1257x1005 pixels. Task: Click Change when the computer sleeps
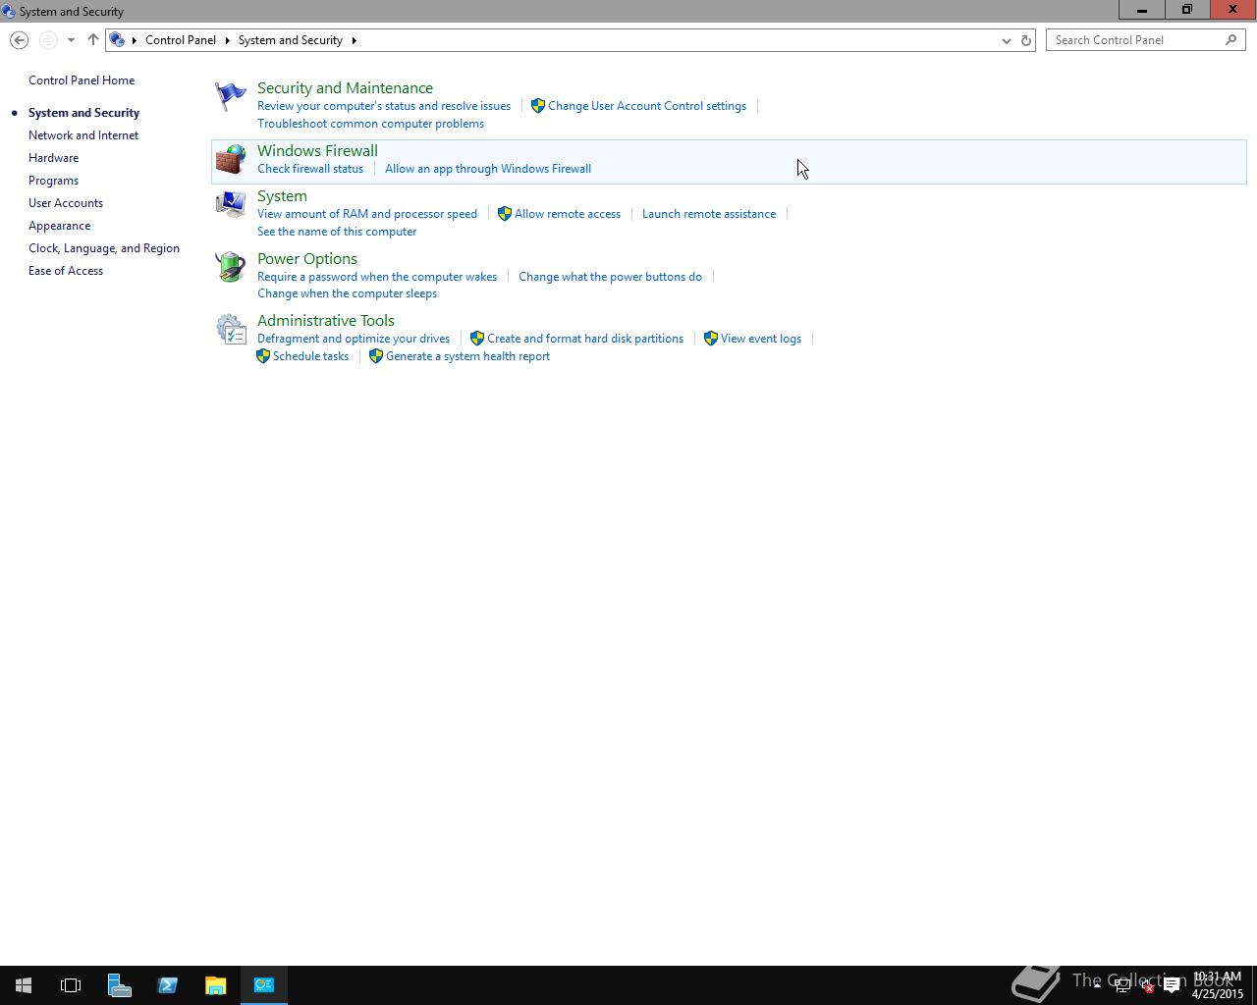(347, 293)
